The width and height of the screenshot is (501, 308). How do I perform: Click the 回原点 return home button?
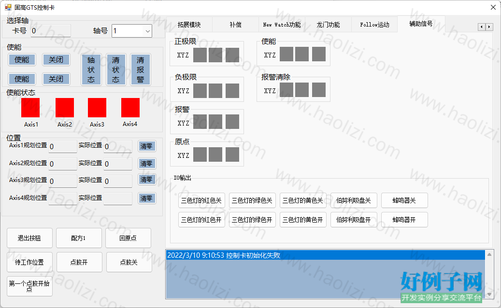pyautogui.click(x=128, y=238)
